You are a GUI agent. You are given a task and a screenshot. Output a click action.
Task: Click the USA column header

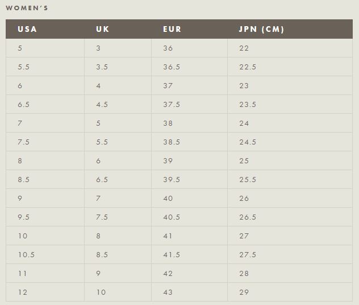[27, 29]
